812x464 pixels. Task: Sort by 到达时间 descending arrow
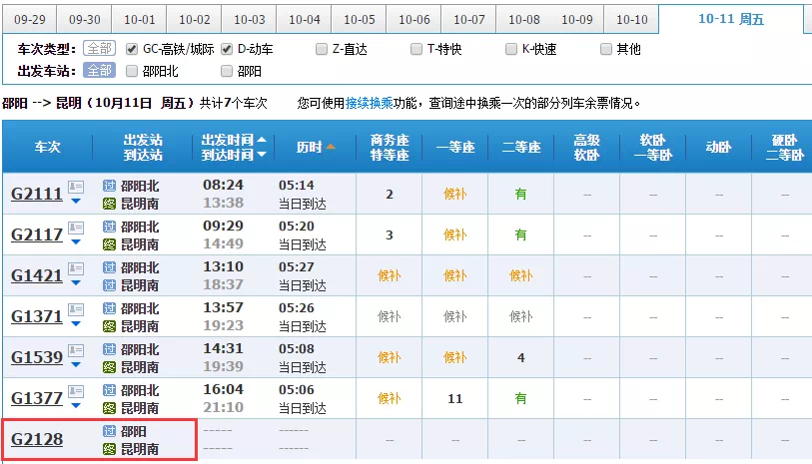click(262, 154)
